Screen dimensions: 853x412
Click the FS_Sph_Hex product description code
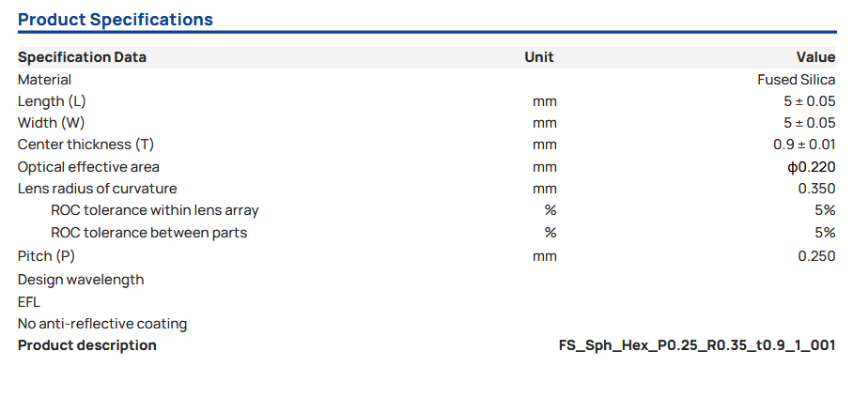[696, 345]
